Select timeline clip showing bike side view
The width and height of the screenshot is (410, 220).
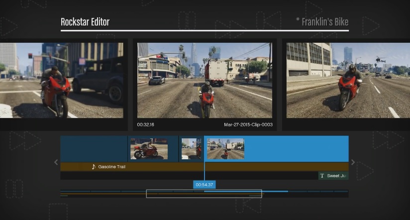pyautogui.click(x=153, y=149)
